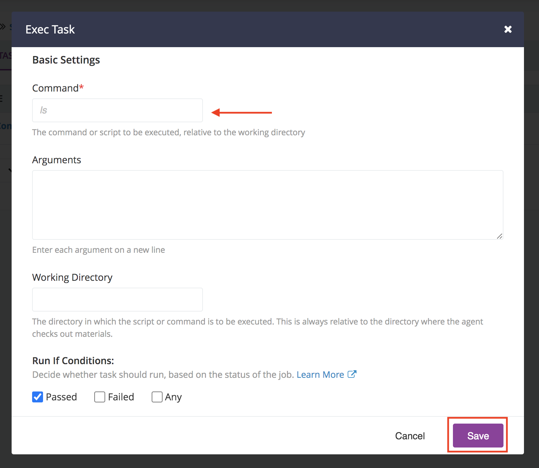Uncheck the Passed checkbox
Screen dimensions: 539x468
coord(38,397)
